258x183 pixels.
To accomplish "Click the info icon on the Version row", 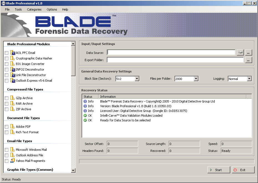I will click(85, 106).
